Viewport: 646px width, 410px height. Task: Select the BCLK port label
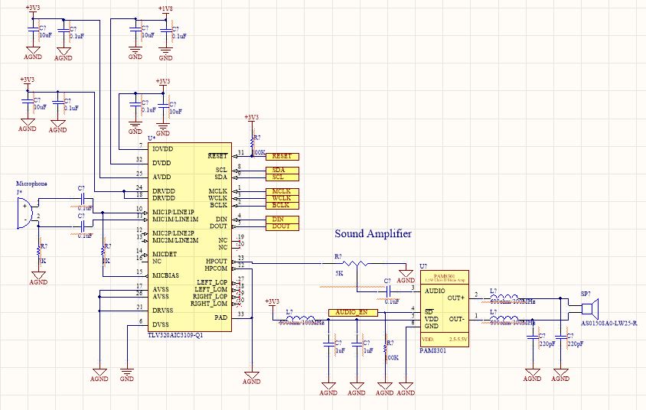tap(282, 206)
